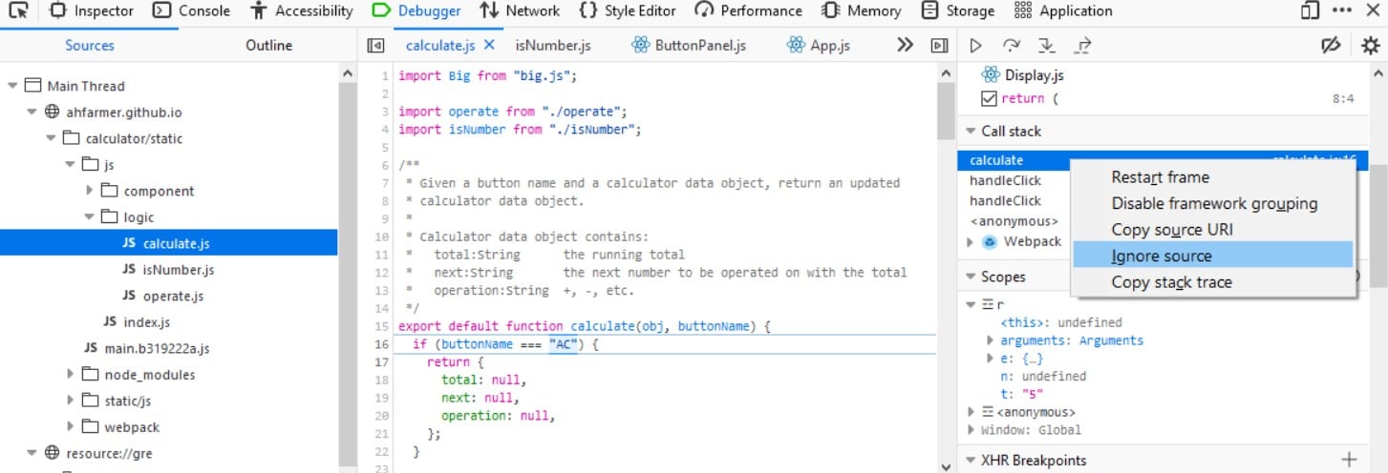The width and height of the screenshot is (1388, 473).
Task: Switch to the Memory tab
Action: tap(862, 11)
